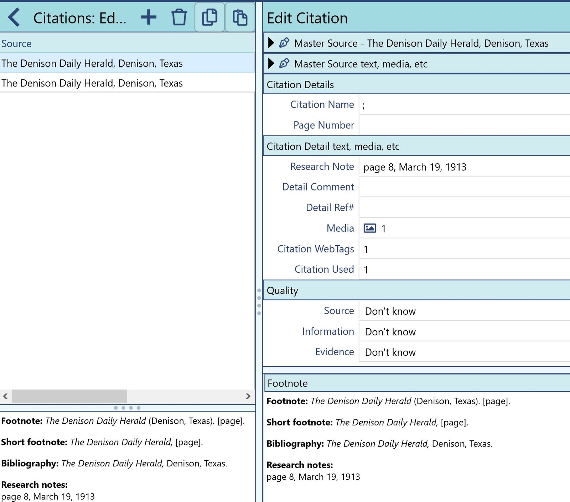The width and height of the screenshot is (570, 502).
Task: Click the Research notes heading in the Edit Citation panel
Action: coord(300,465)
